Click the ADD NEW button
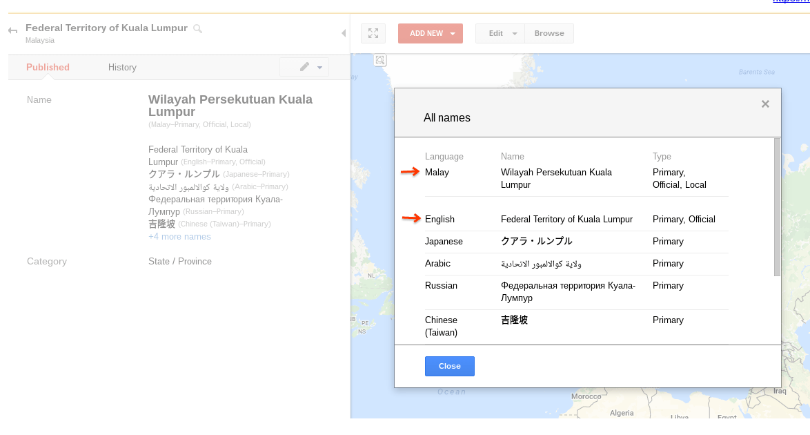 tap(424, 32)
